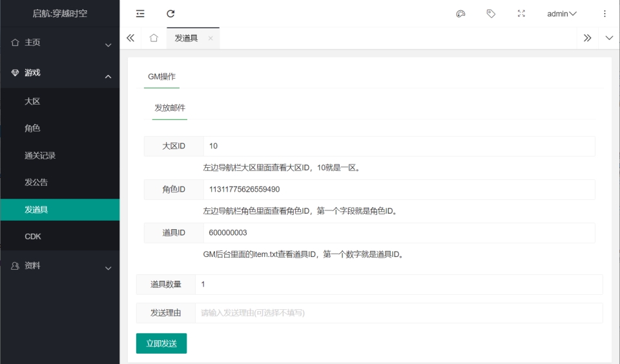Select the CDK sidebar item
This screenshot has width=620, height=364.
click(x=33, y=237)
